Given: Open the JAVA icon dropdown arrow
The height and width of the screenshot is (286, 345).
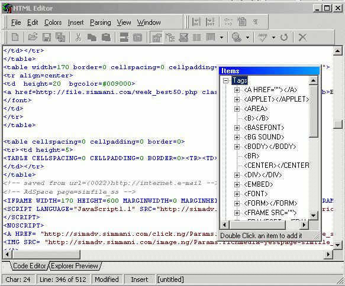Looking at the screenshot, I should (x=273, y=38).
